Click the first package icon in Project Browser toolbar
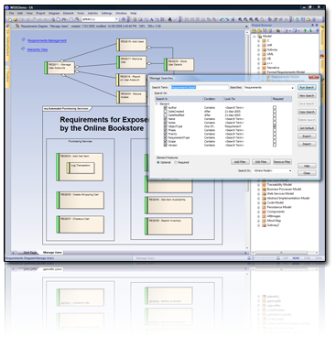Viewport: 336px width, 337px height. (254, 31)
